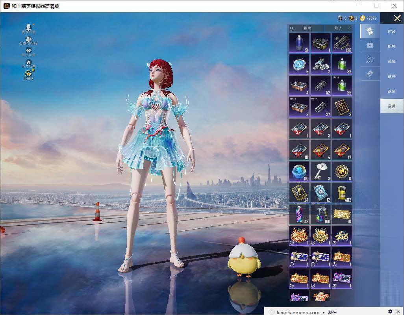Select gold 5538 ticket item
Viewport: 404px width, 315px height.
pyautogui.click(x=342, y=214)
